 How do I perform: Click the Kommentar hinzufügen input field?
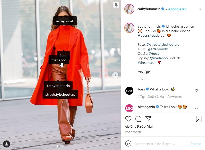point(161,144)
